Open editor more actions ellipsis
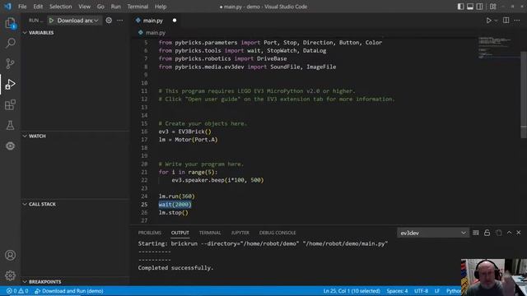This screenshot has height=296, width=527. tap(517, 21)
